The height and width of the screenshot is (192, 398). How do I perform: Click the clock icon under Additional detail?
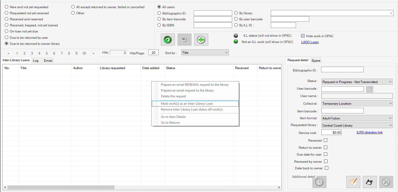319,182
